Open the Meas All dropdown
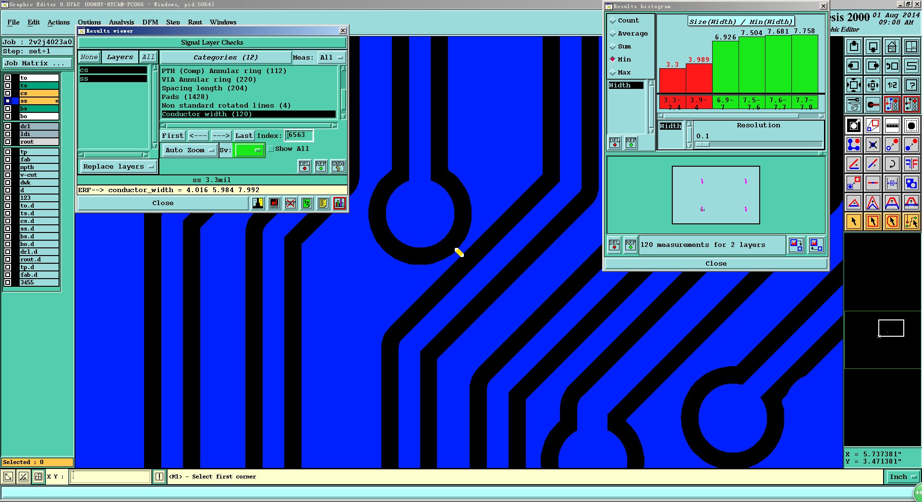Viewport: 922px width, 502px height. pos(331,58)
